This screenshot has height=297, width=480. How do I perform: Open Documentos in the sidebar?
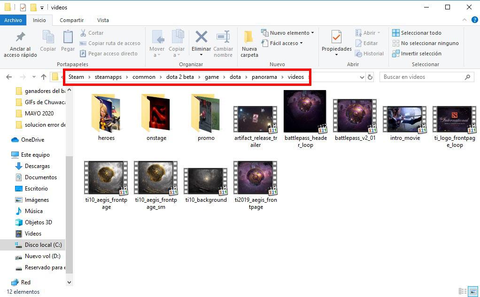tap(36, 177)
